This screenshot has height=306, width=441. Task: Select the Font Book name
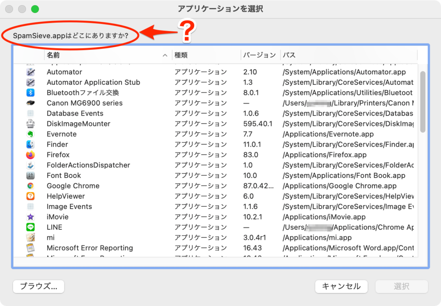[64, 175]
